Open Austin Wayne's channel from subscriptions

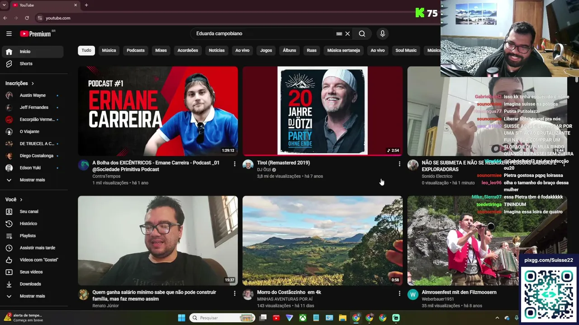coord(33,96)
